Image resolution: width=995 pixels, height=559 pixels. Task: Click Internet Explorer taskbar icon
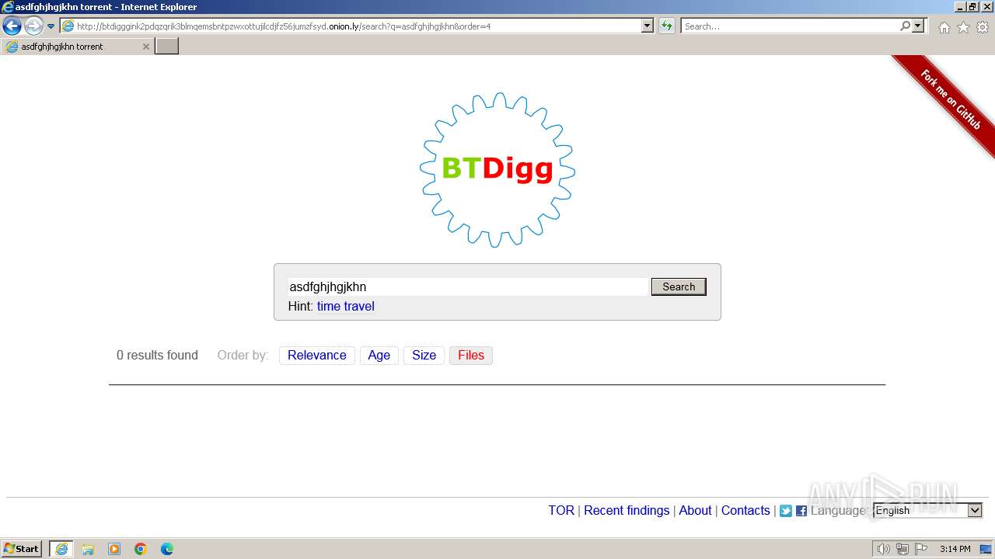pyautogui.click(x=61, y=549)
